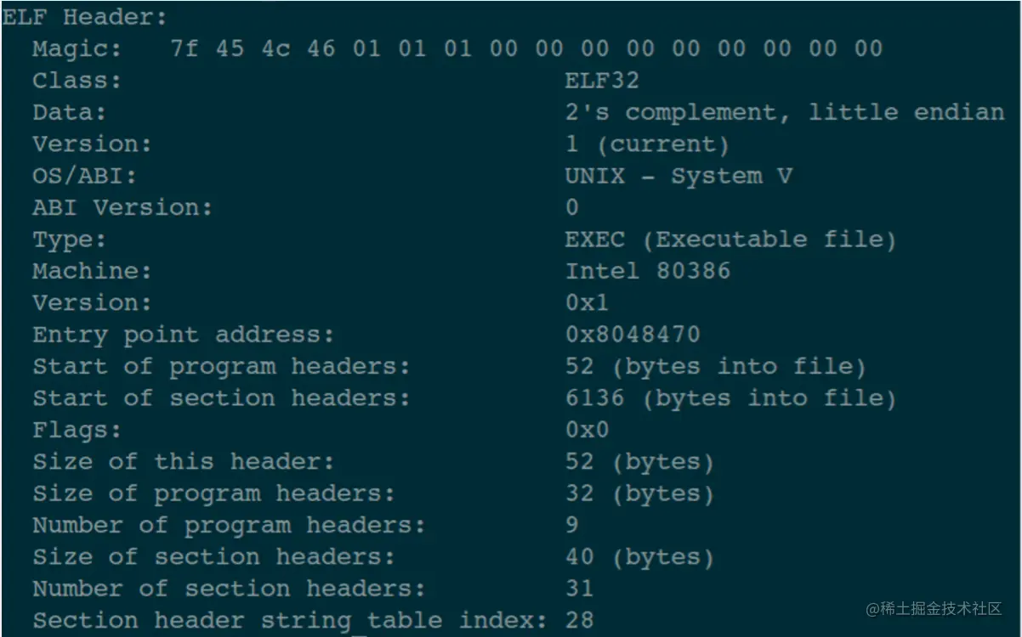Image resolution: width=1022 pixels, height=637 pixels.
Task: Select the Intel 80386 machine value
Action: 648,271
